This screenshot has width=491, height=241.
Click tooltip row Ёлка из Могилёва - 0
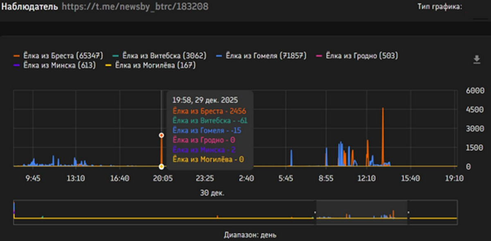tap(208, 159)
